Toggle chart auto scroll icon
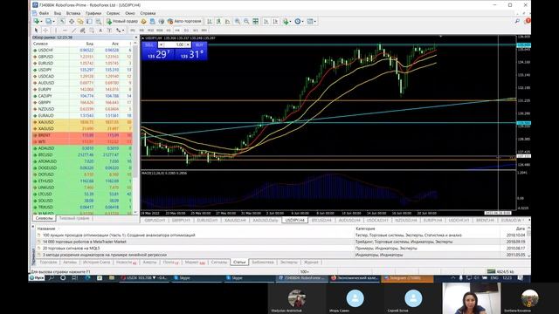The width and height of the screenshot is (559, 314). pyautogui.click(x=266, y=21)
